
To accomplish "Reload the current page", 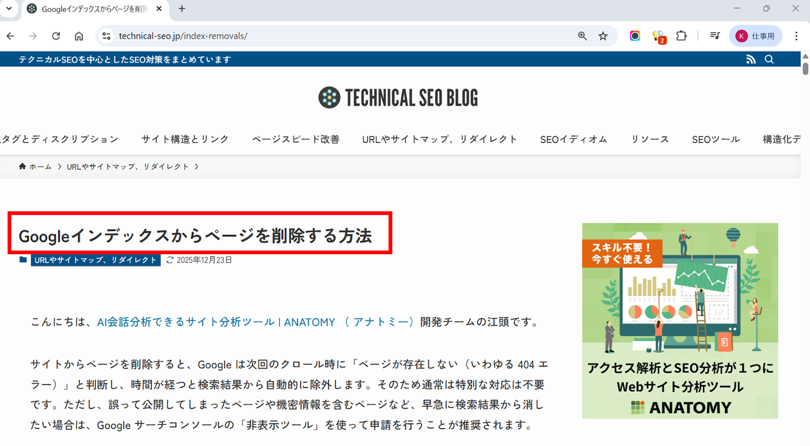I will pyautogui.click(x=56, y=36).
